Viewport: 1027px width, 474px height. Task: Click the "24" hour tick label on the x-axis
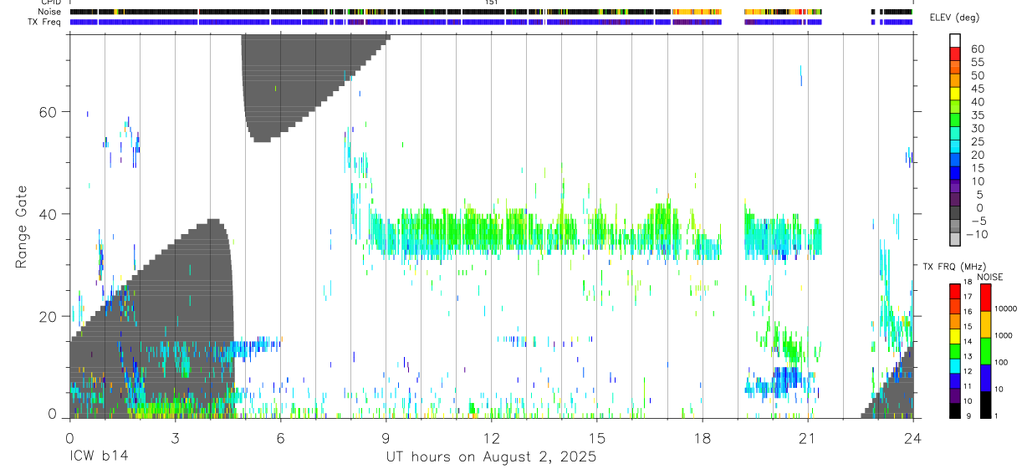pos(912,438)
